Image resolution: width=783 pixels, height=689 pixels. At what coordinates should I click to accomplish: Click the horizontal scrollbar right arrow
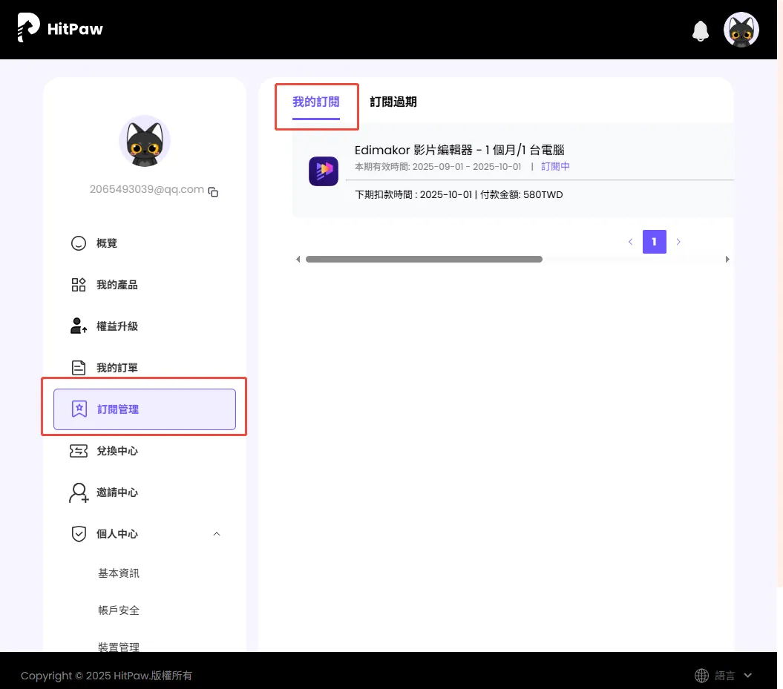[727, 260]
